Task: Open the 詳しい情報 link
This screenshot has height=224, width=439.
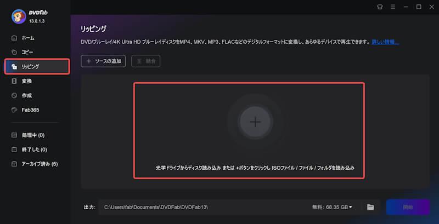Action: [385, 42]
